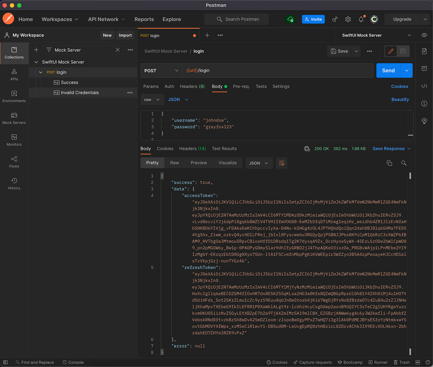The image size is (433, 367).
Task: Open collection list options three-dot menu
Action: tap(130, 50)
